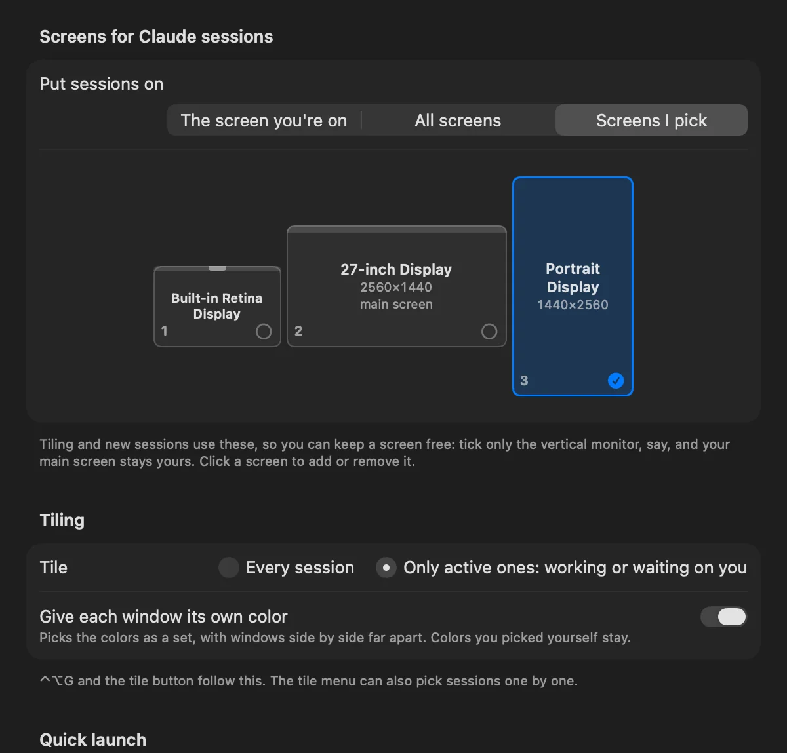
Task: Untick the Portrait Display blue checkmark
Action: [x=616, y=381]
